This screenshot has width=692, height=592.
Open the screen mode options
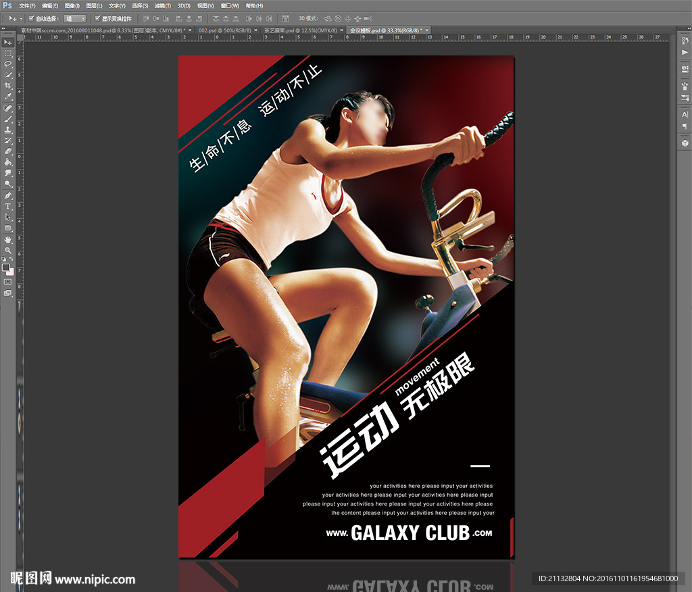pos(8,293)
